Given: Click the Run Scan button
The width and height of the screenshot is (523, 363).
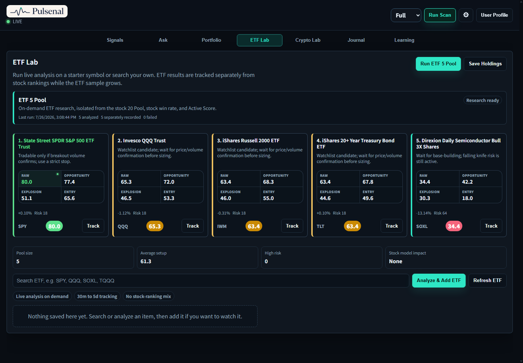Looking at the screenshot, I should pos(440,15).
